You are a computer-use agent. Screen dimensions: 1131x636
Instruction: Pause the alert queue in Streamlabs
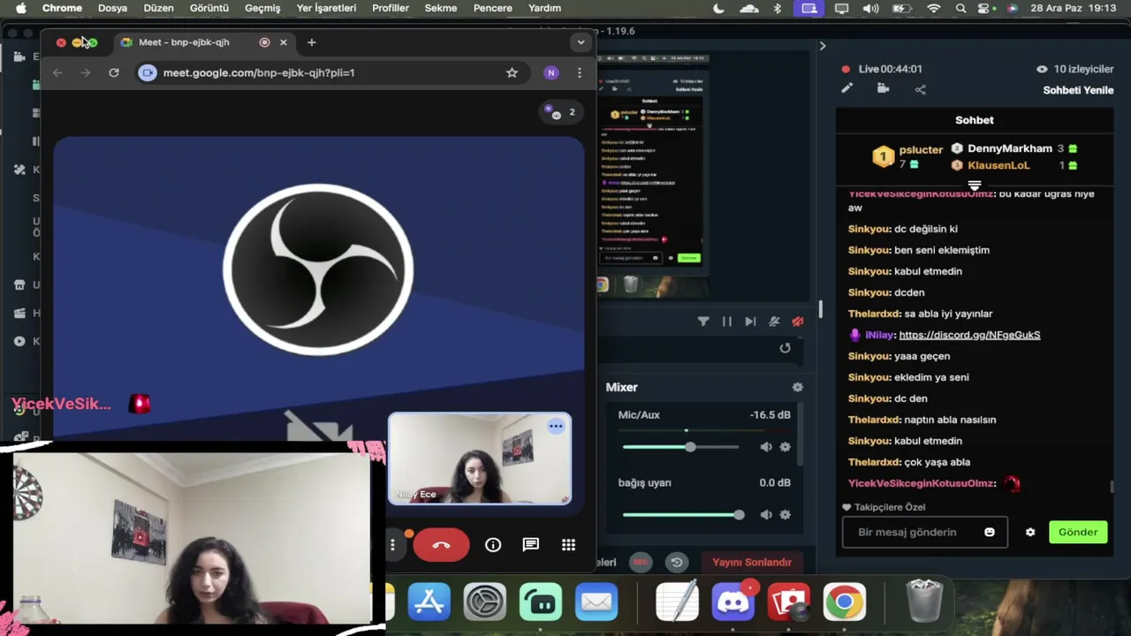point(727,322)
